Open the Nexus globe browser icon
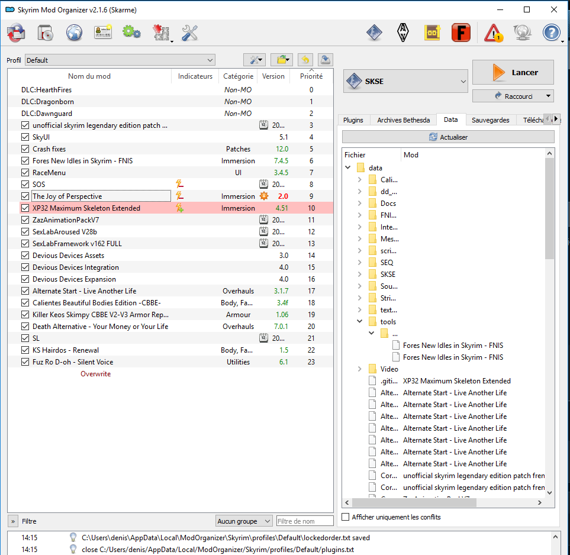This screenshot has width=570, height=555. click(74, 33)
